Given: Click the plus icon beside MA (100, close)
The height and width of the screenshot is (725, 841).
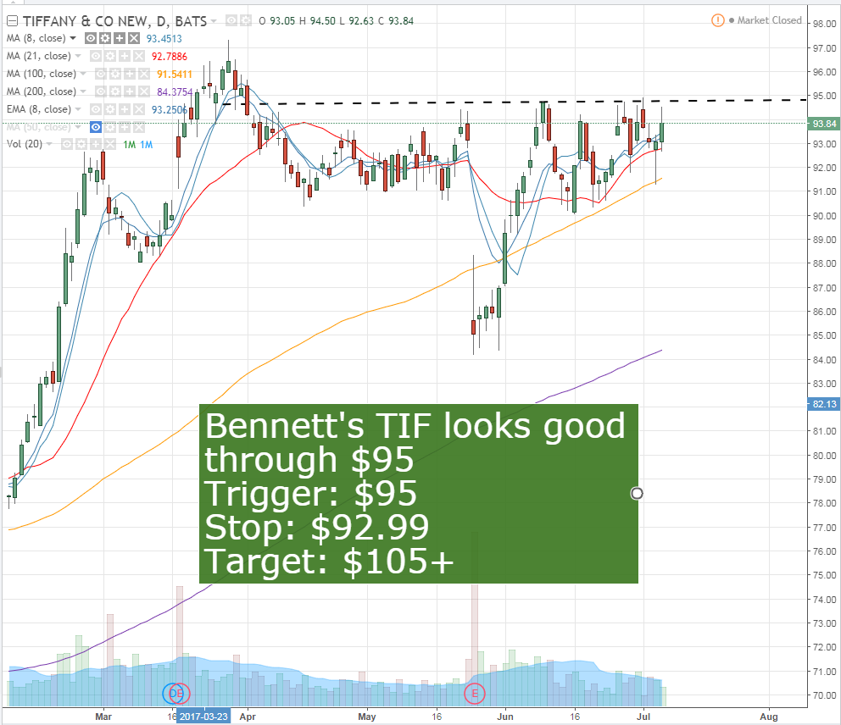Looking at the screenshot, I should (129, 74).
